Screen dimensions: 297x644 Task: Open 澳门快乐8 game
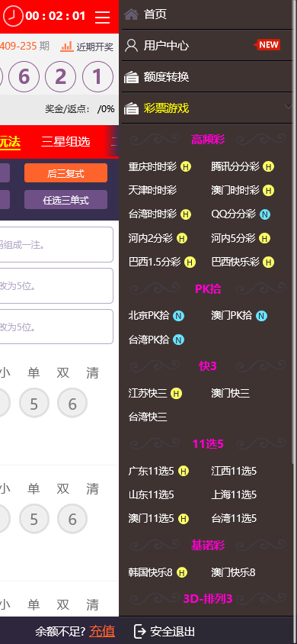233,572
